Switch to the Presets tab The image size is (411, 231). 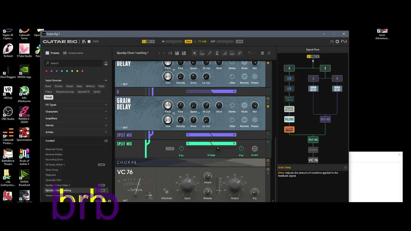click(52, 53)
